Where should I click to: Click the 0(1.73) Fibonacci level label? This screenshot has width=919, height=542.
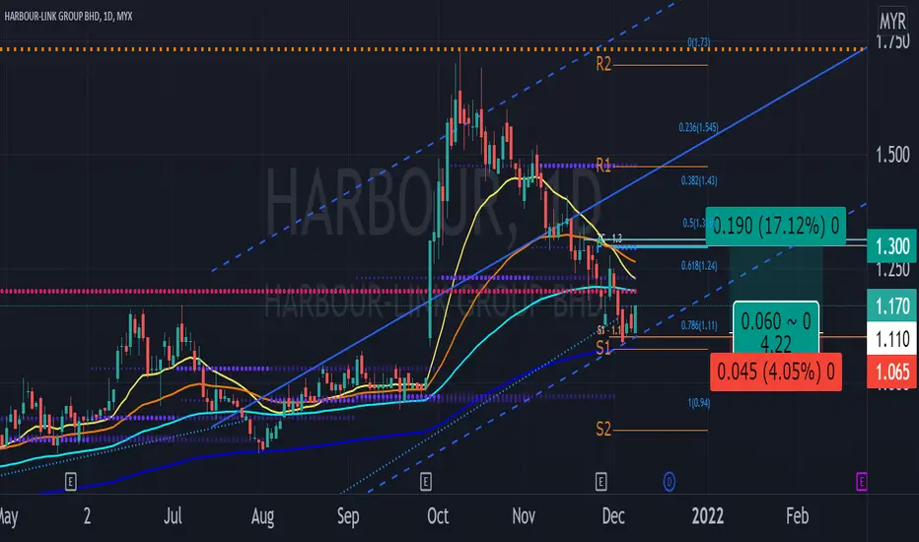(699, 42)
